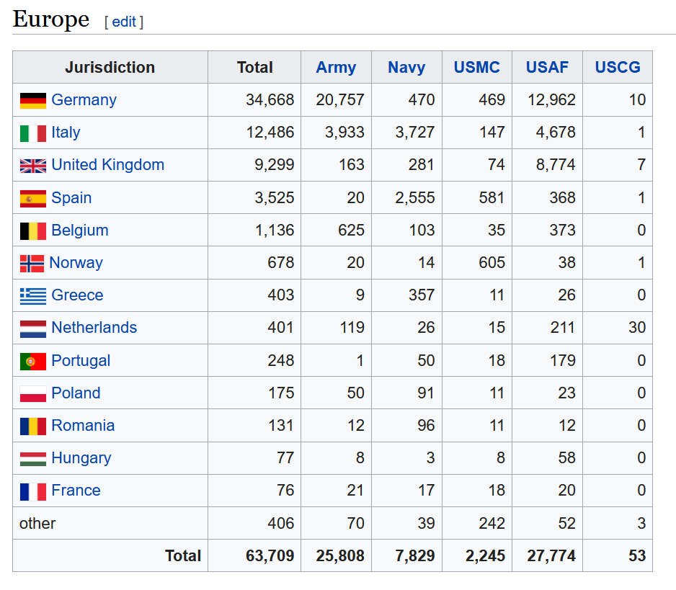676x590 pixels.
Task: Go to the Belgium article link
Action: [x=79, y=231]
